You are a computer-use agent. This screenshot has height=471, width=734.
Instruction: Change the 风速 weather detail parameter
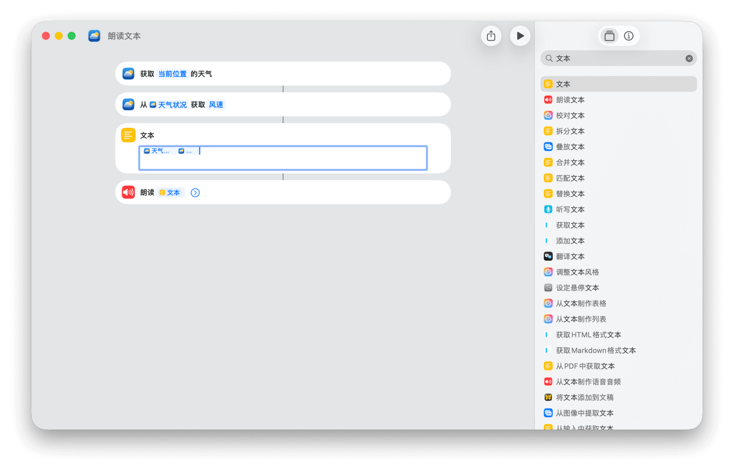pyautogui.click(x=216, y=105)
